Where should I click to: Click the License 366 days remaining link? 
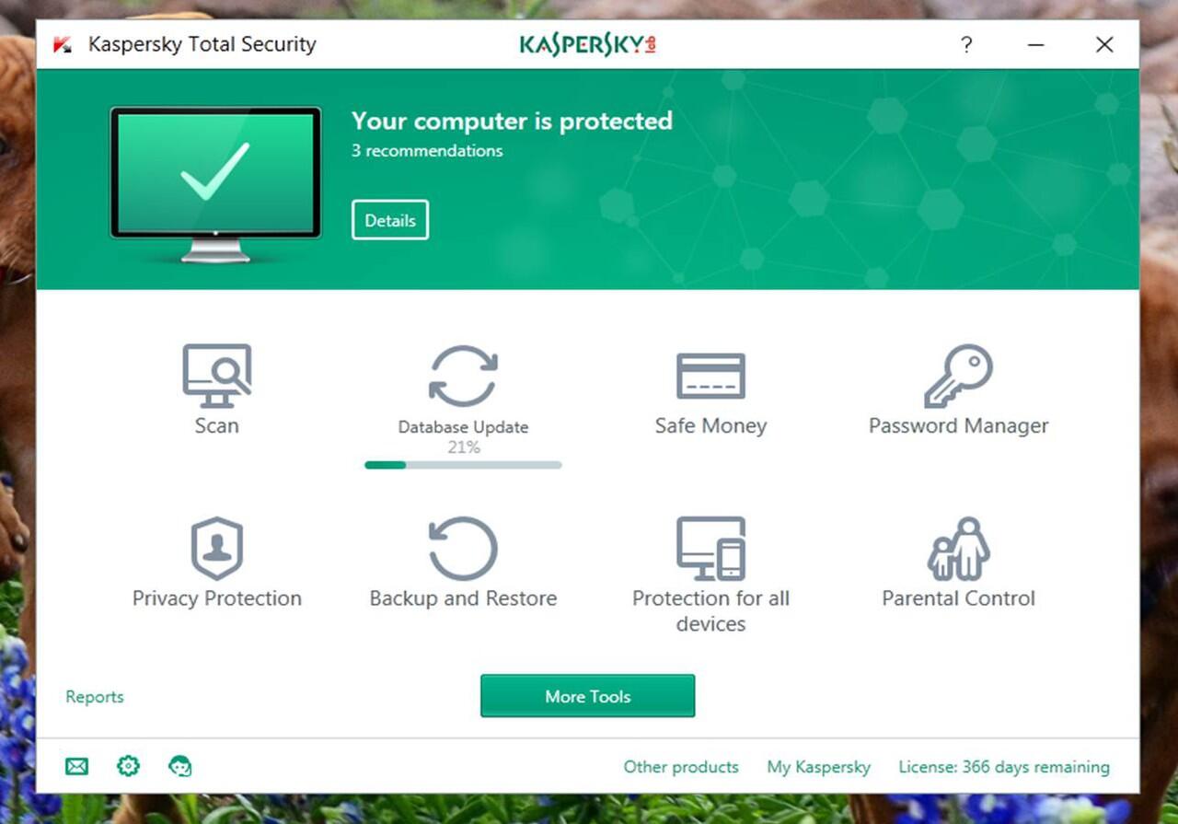(1004, 767)
